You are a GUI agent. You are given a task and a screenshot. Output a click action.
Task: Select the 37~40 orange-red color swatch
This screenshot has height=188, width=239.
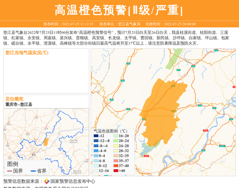click(x=116, y=166)
